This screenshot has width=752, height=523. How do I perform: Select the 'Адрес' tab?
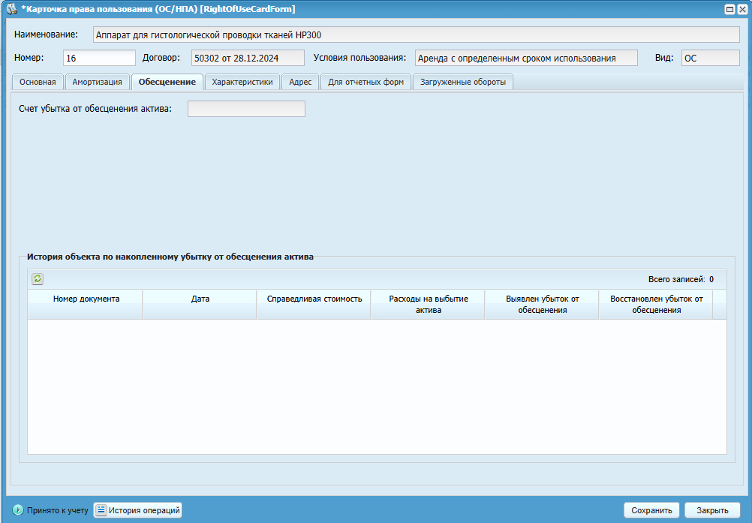[300, 82]
